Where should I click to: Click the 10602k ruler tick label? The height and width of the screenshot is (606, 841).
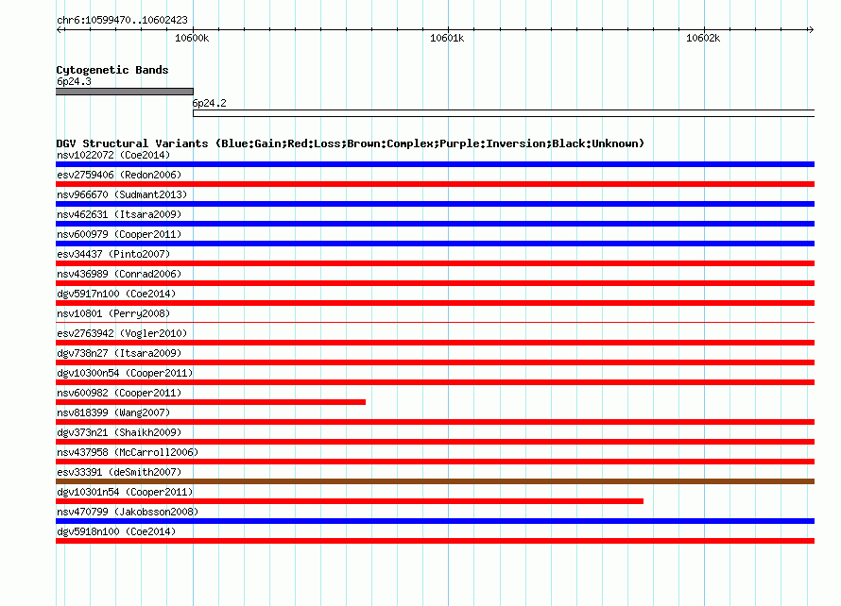703,38
